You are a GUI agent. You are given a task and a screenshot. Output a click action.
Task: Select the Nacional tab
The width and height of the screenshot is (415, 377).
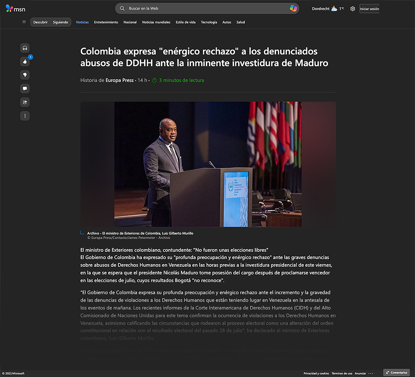point(130,22)
